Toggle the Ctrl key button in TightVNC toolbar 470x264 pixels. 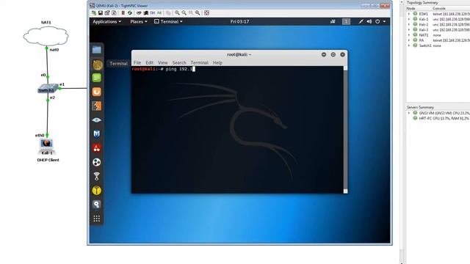point(153,13)
